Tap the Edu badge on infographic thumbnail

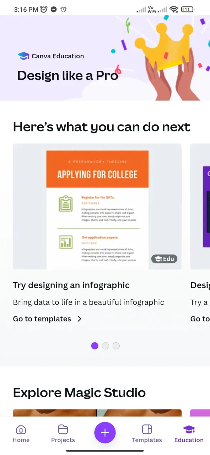pos(164,259)
